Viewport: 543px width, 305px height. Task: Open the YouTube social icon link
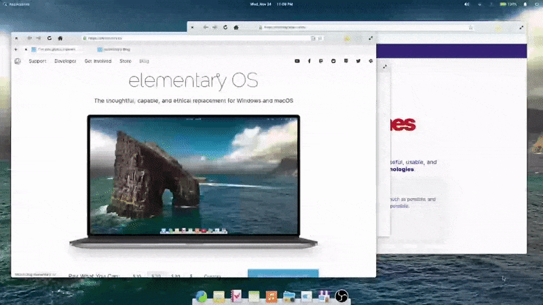tap(297, 61)
